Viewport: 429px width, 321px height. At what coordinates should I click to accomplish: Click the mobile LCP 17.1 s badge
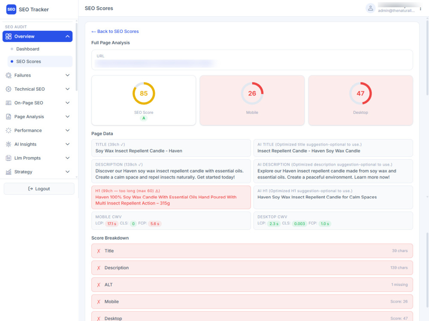click(112, 224)
